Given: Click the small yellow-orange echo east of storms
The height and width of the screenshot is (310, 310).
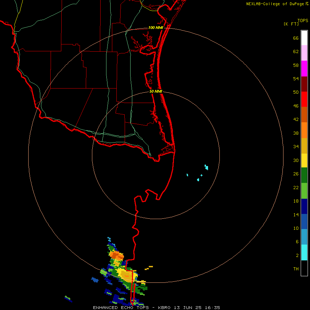Looking at the screenshot, I should click(149, 268).
